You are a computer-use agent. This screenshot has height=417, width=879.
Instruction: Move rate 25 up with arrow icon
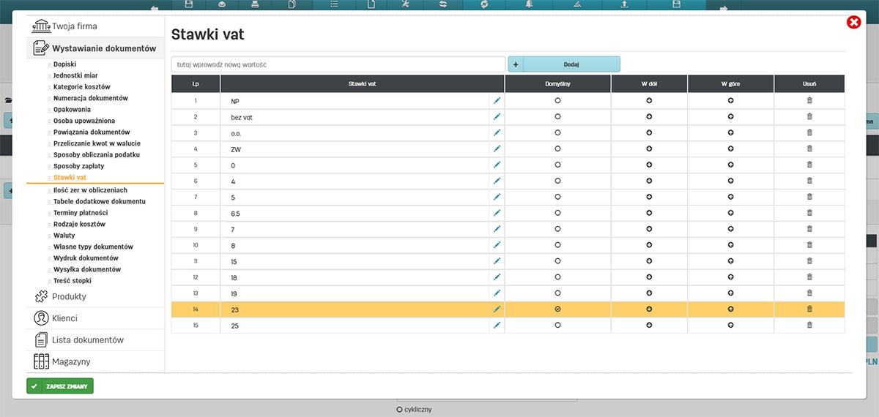(730, 325)
